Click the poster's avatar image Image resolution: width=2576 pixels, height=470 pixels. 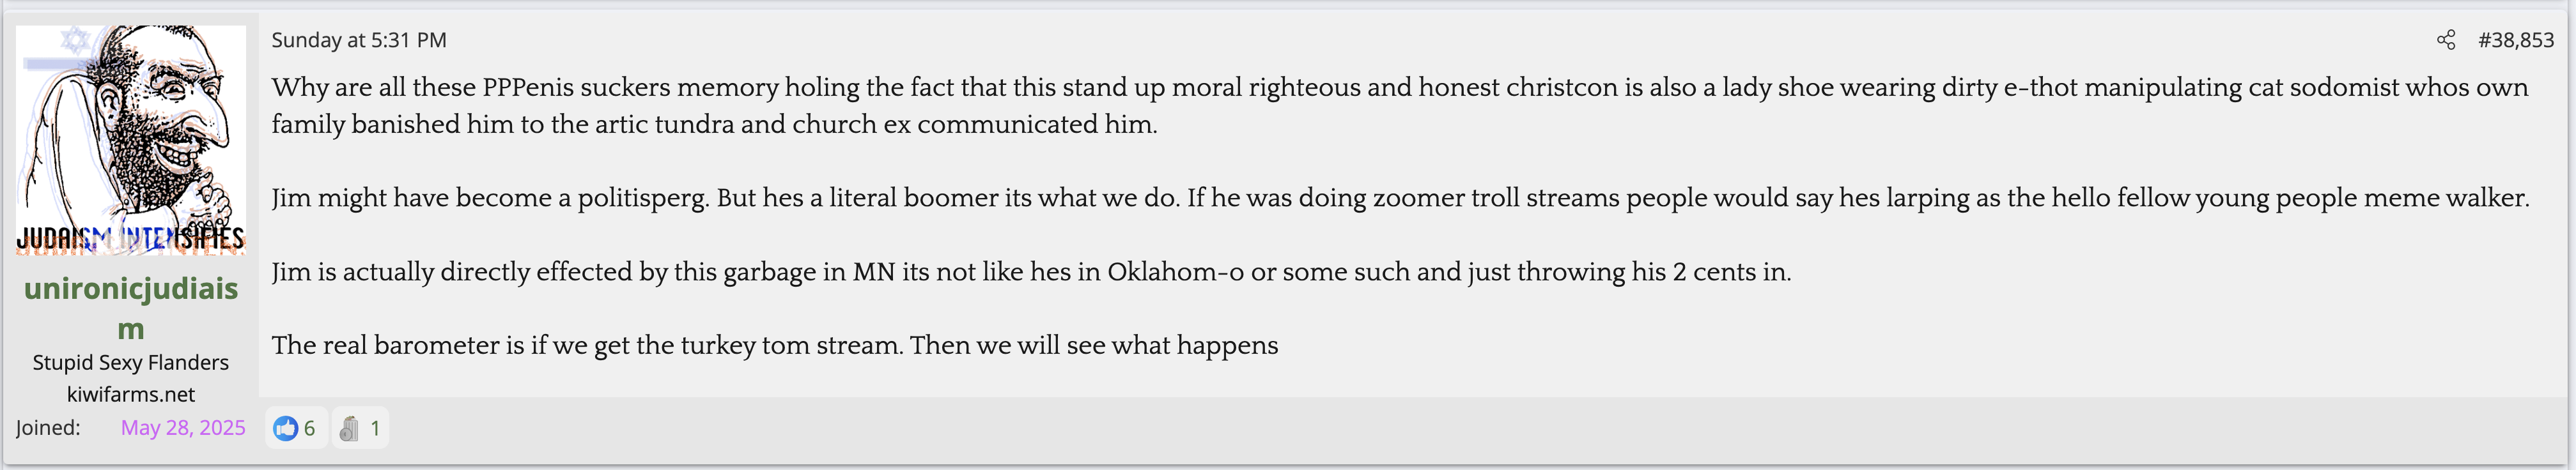(x=131, y=140)
